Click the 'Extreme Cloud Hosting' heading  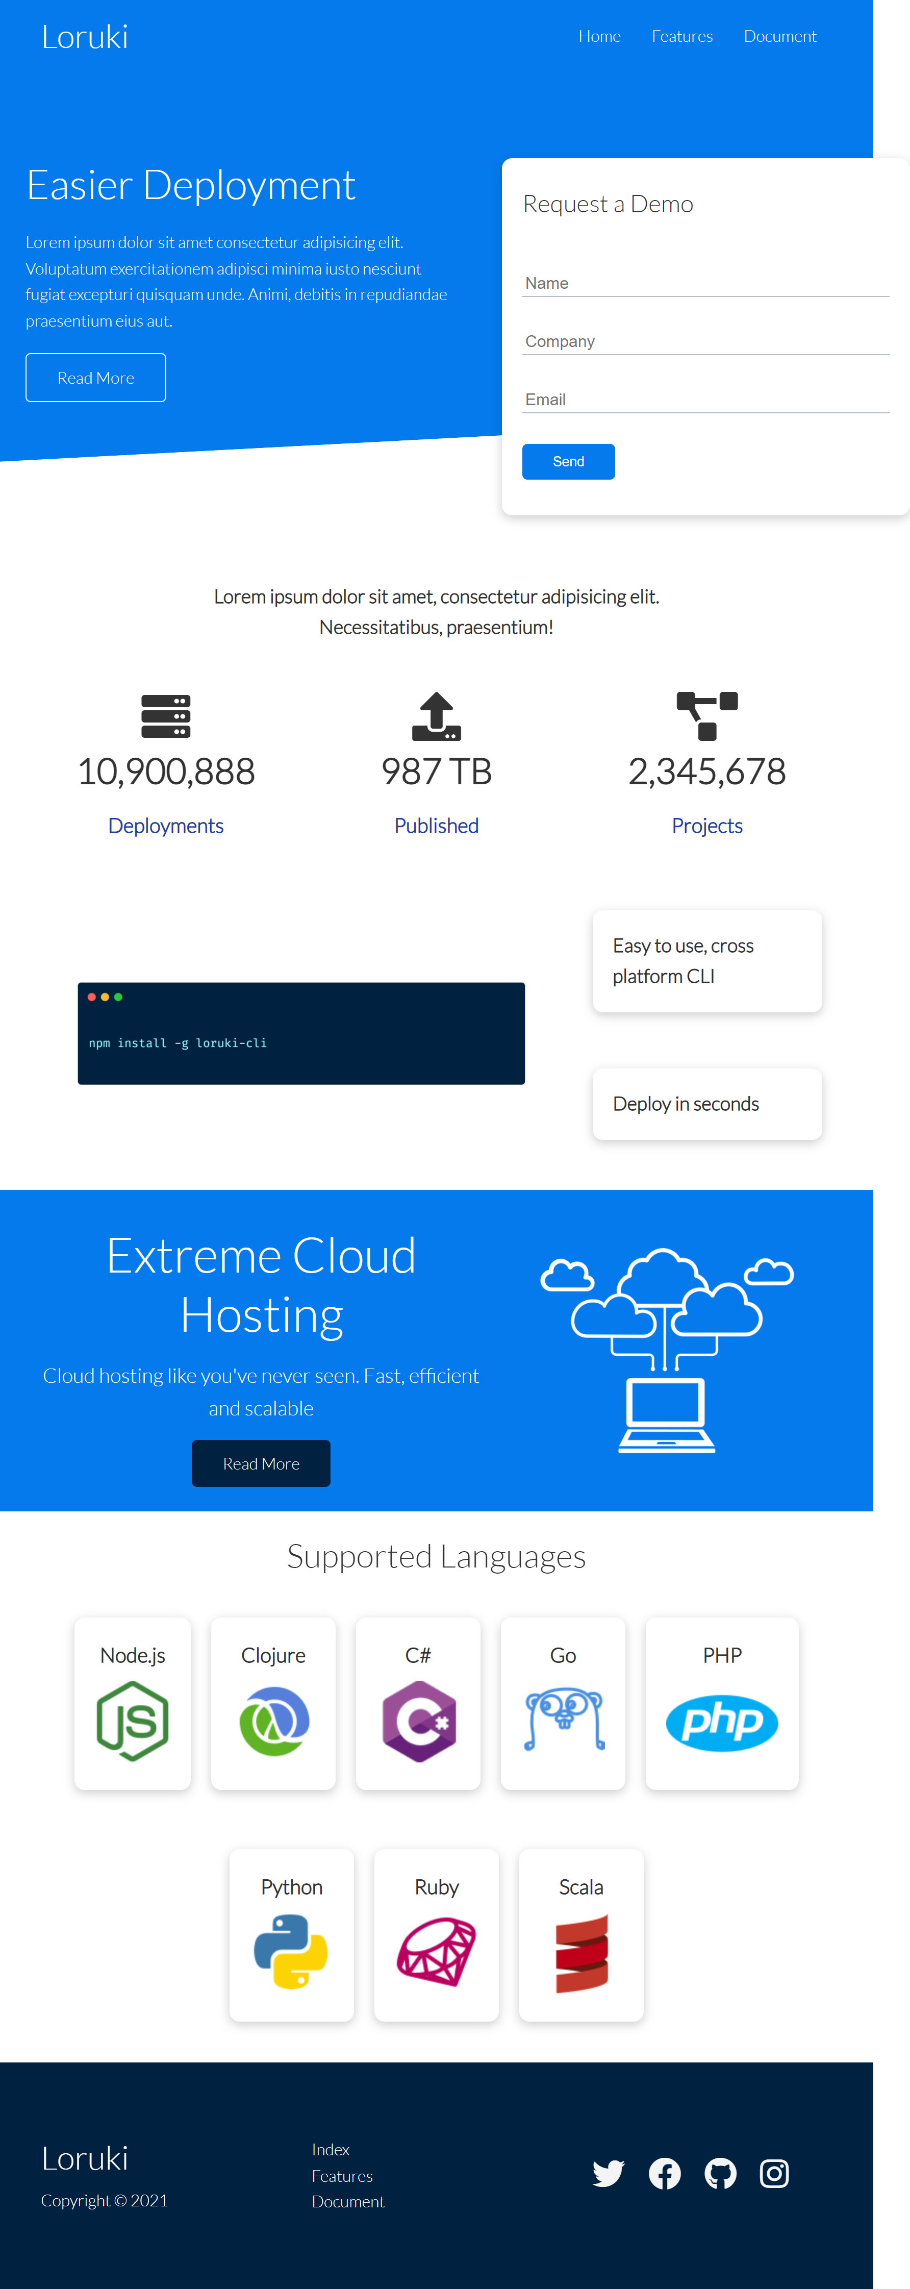point(261,1286)
